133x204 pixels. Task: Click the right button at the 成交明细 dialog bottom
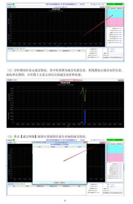62,182
